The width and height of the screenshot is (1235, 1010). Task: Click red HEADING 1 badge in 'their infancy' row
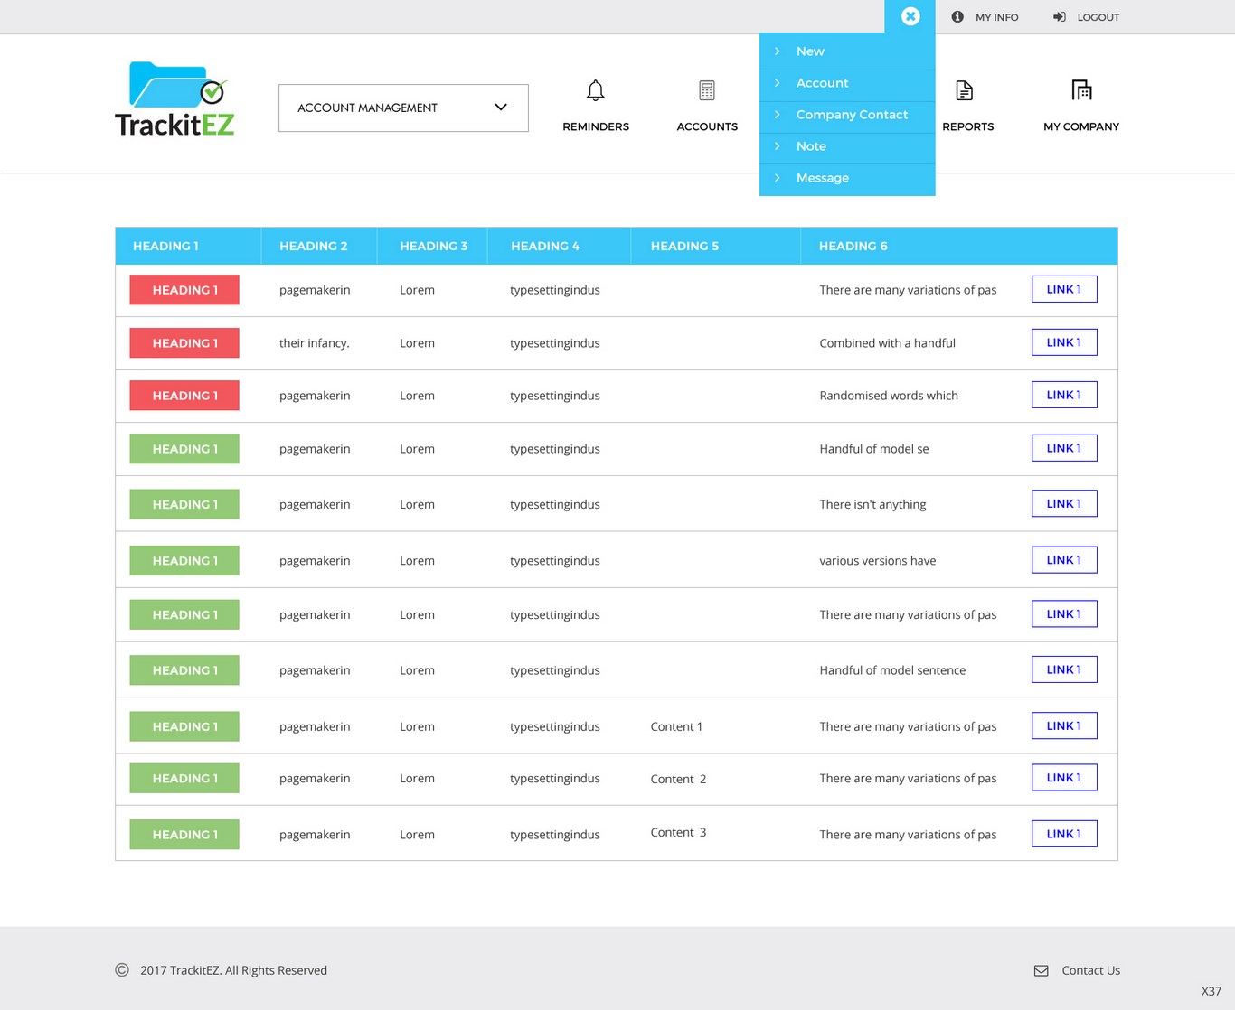coord(184,343)
